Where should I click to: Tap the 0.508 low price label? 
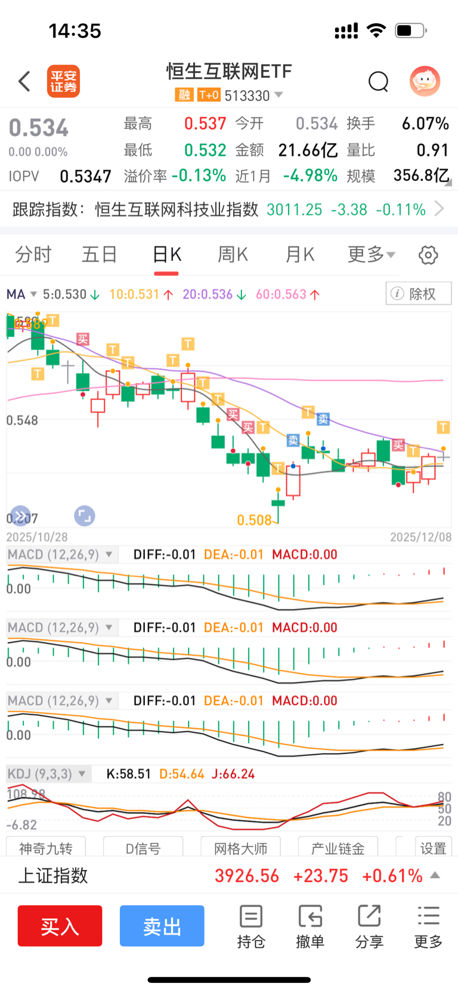coord(255,520)
